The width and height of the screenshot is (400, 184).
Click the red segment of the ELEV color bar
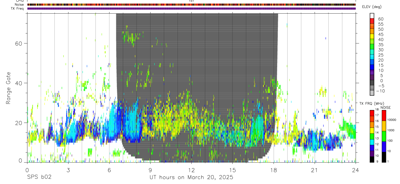point(372,21)
